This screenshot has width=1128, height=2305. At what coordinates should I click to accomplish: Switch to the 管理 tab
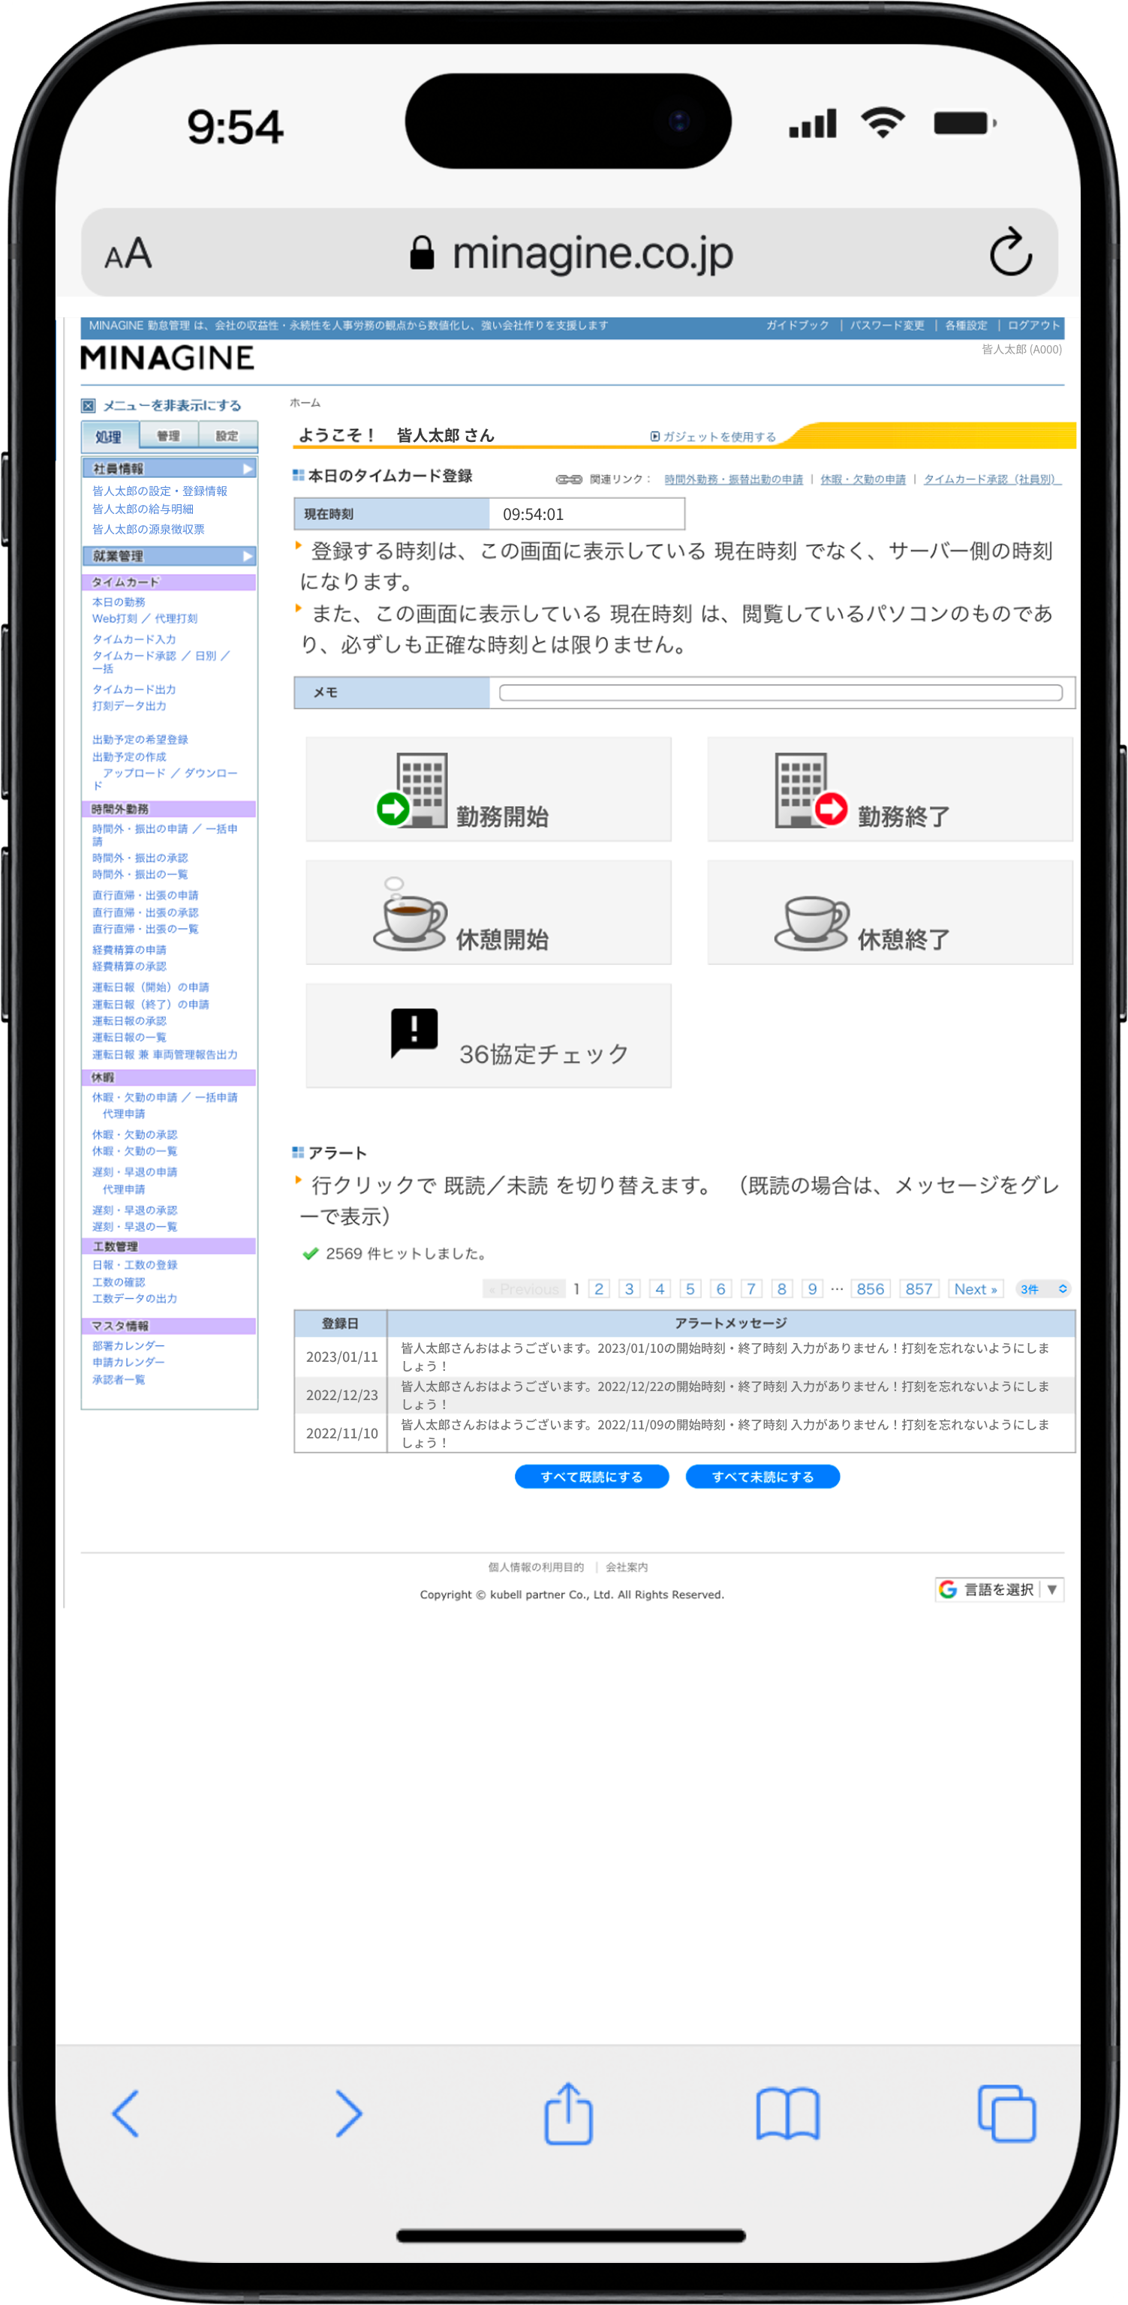pyautogui.click(x=168, y=436)
